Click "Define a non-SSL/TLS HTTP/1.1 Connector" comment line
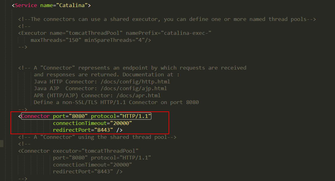Screen dimensions: 335x181 (x=116, y=103)
